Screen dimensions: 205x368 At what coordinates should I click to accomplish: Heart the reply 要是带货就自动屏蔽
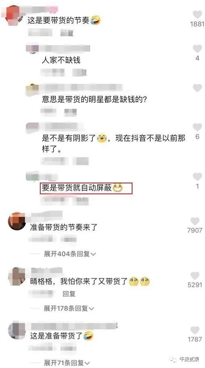point(197,177)
